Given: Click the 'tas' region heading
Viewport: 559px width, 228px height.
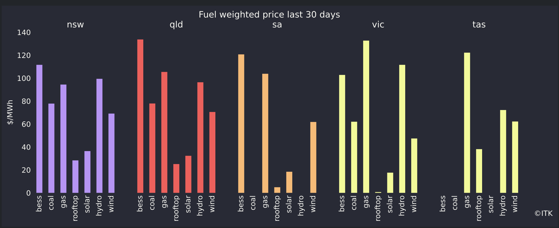Looking at the screenshot, I should (x=479, y=25).
